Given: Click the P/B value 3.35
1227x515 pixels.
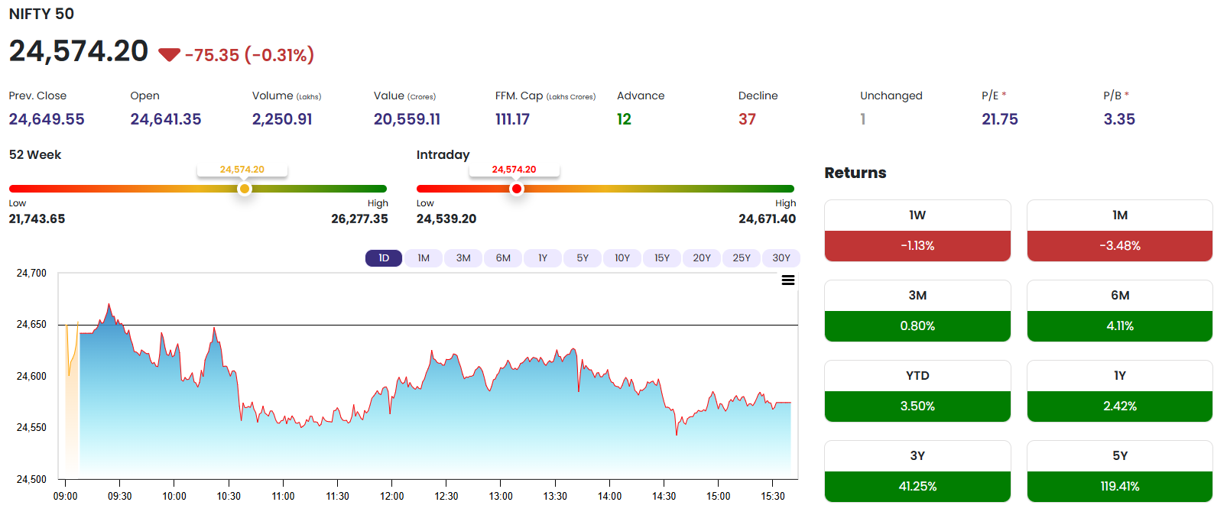Looking at the screenshot, I should pos(1119,119).
